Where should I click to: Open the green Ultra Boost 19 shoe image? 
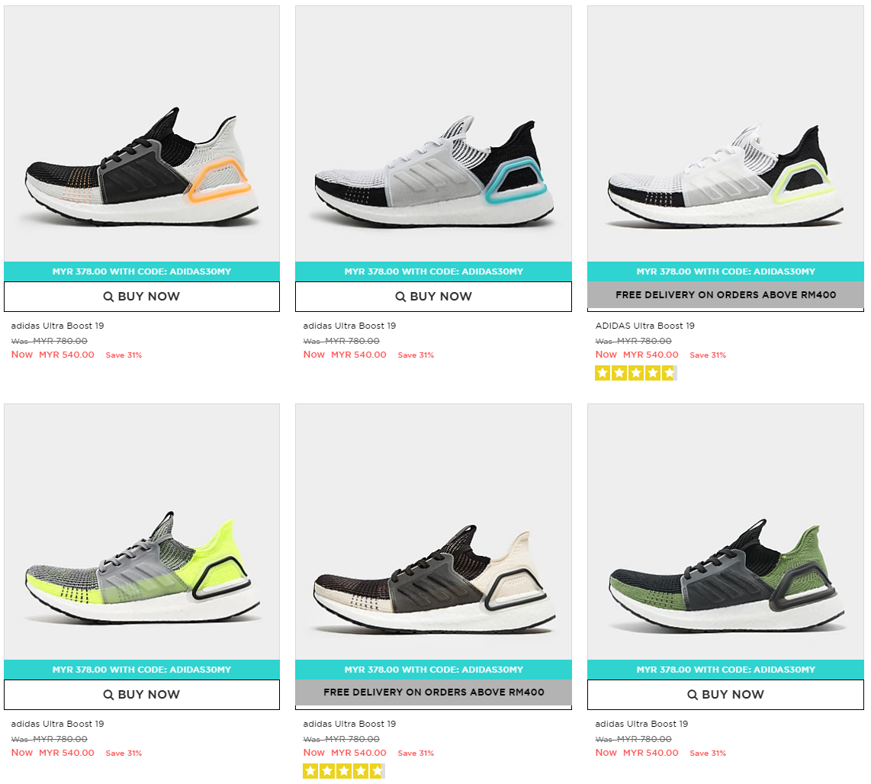pos(725,532)
